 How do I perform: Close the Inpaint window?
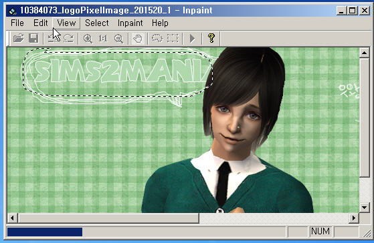[365, 11]
